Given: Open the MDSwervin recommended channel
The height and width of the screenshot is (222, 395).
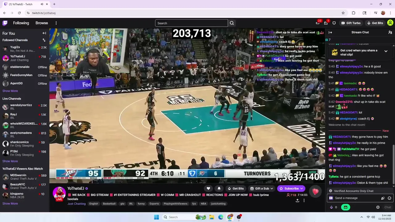Looking at the screenshot, I should coord(25,177).
